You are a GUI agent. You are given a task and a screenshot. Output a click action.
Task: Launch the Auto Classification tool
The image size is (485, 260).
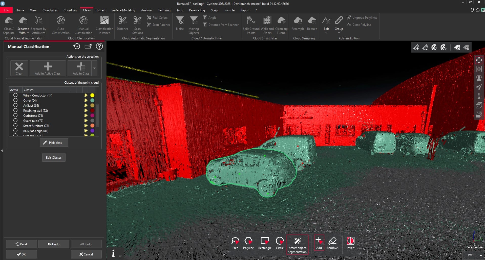60,24
